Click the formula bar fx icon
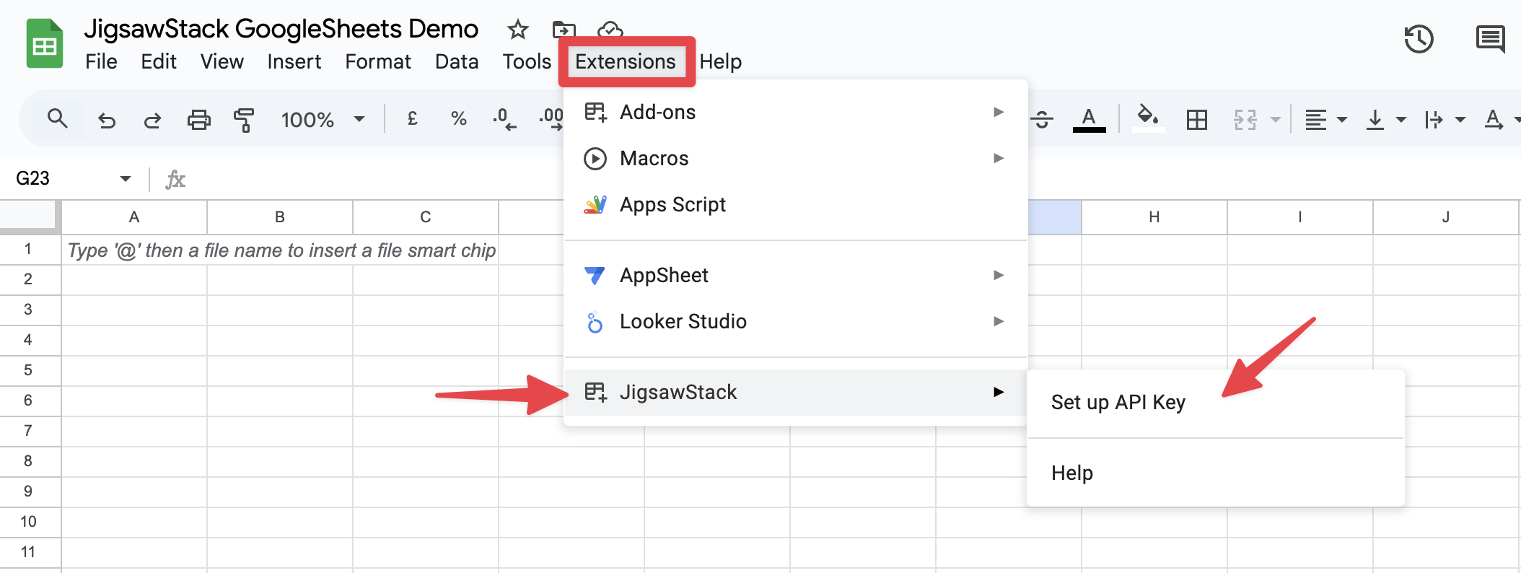This screenshot has width=1521, height=573. 175,179
